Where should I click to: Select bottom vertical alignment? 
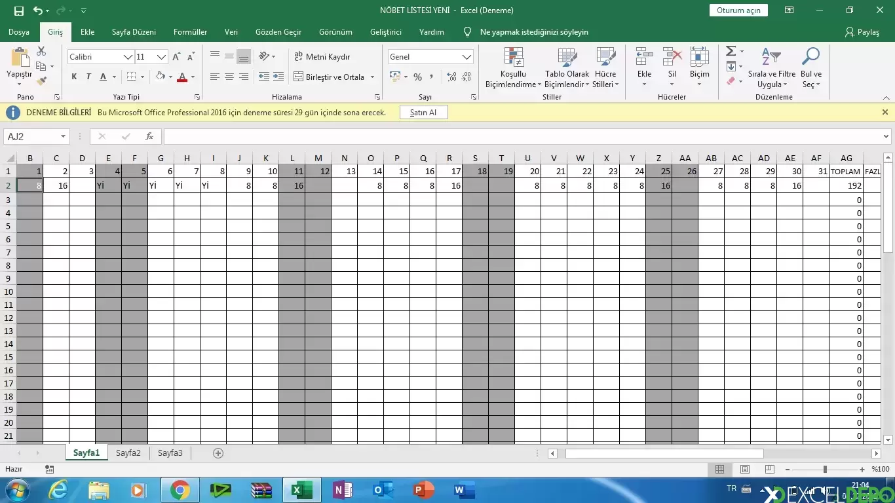pos(244,56)
